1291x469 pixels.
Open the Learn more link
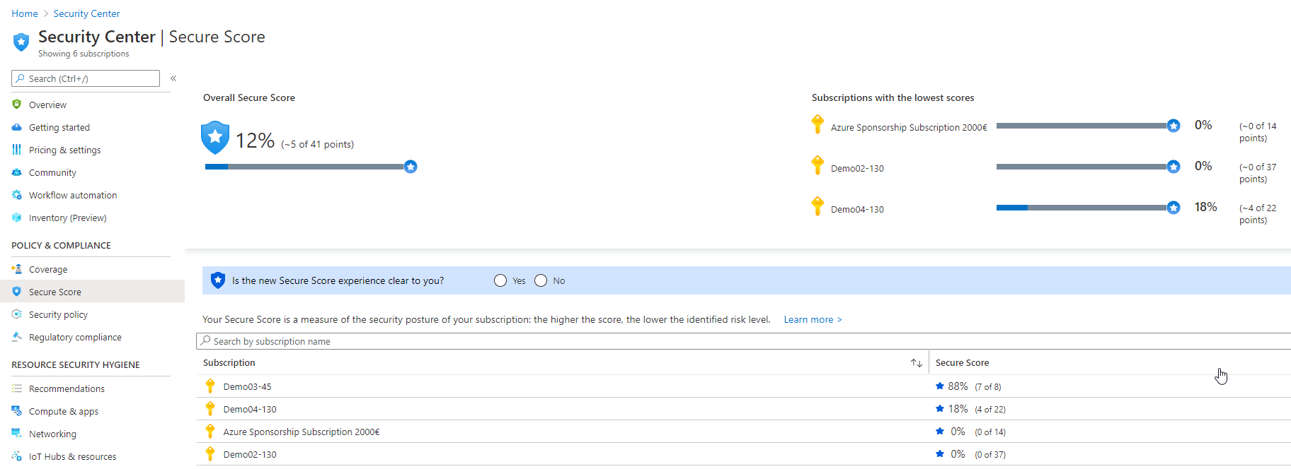click(x=813, y=319)
